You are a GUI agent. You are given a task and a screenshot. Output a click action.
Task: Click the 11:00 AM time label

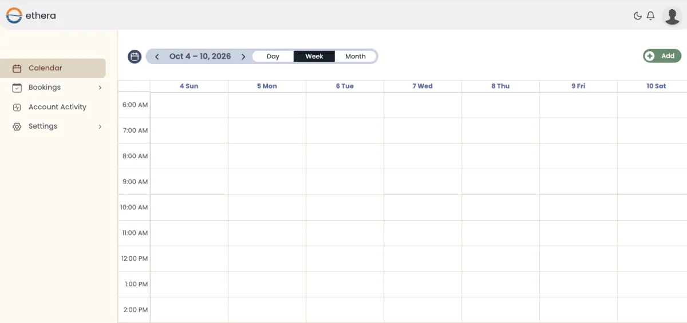tap(135, 233)
